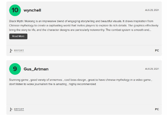Click the PC platform label on wynchell's review

point(157,51)
